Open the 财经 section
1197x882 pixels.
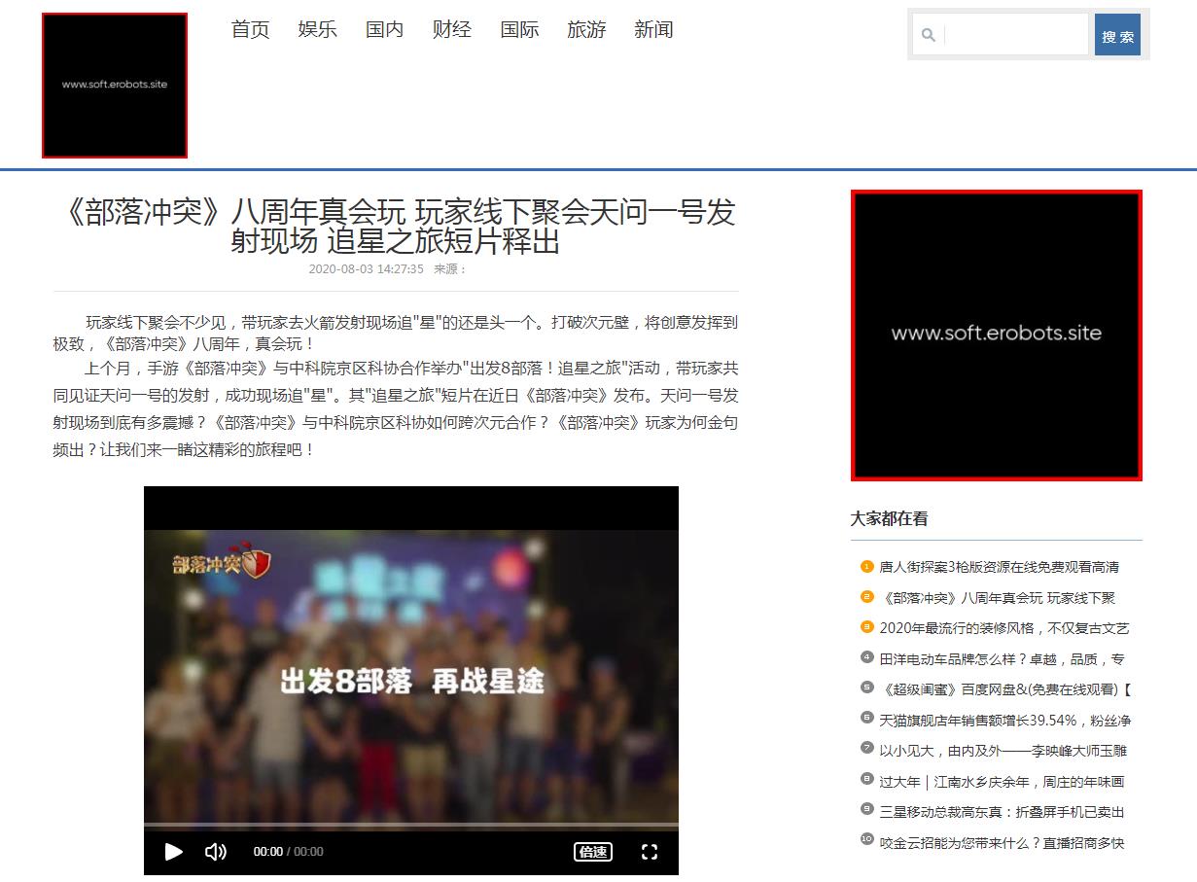[x=451, y=30]
